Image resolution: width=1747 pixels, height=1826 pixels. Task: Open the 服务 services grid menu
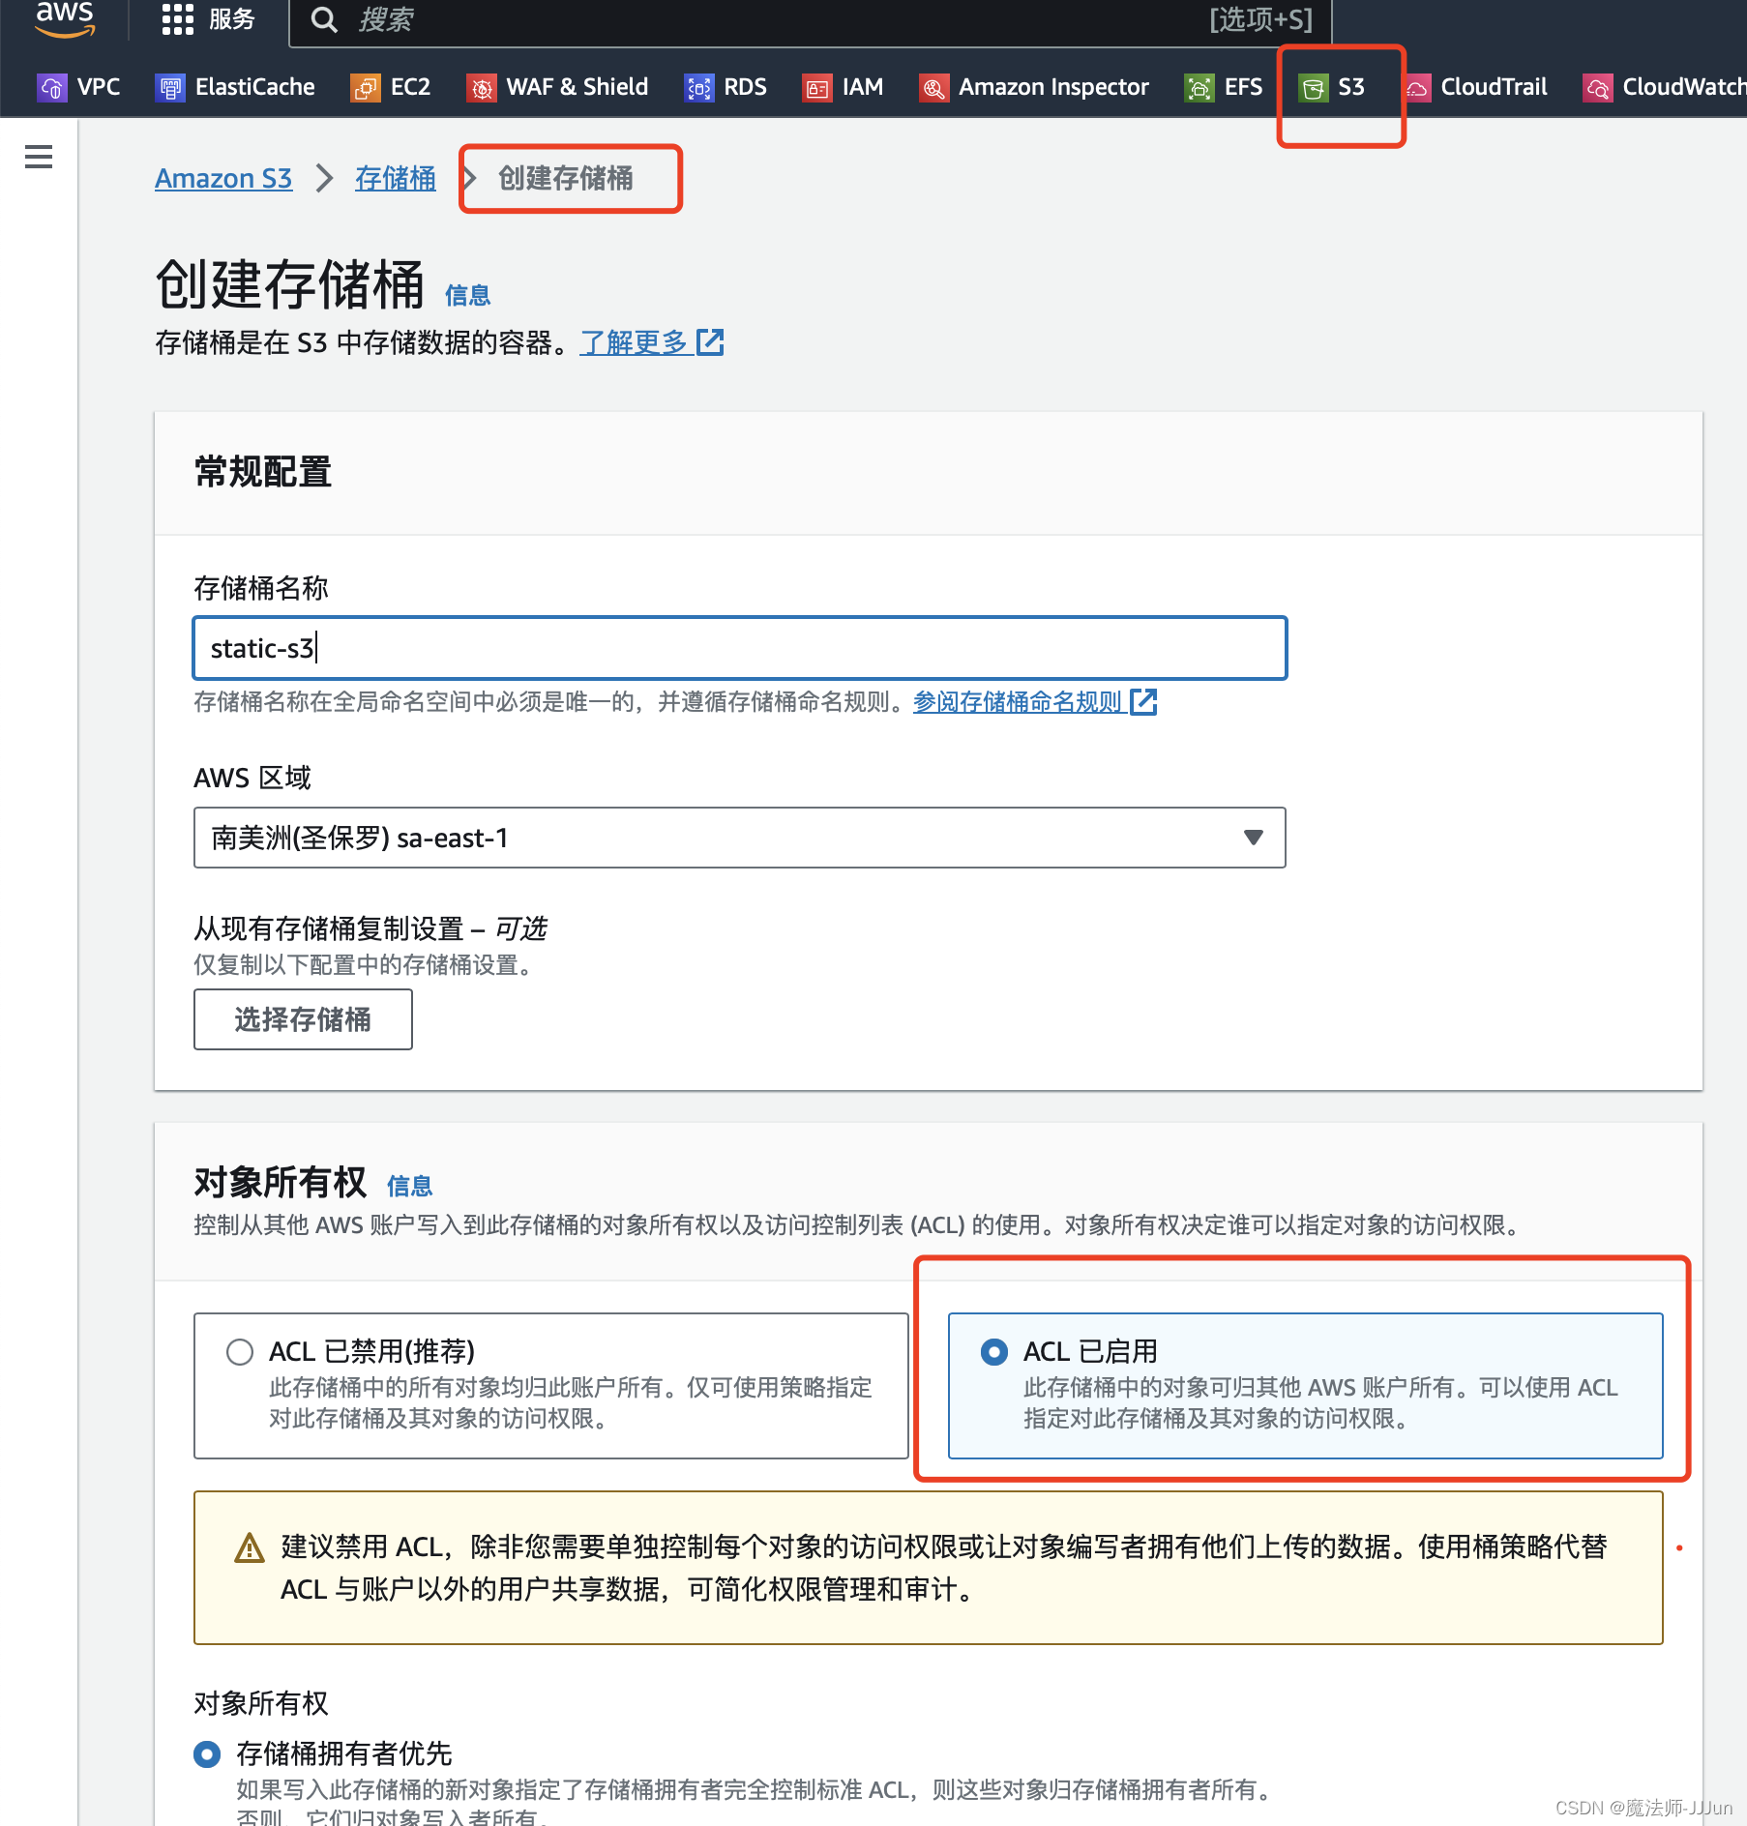pyautogui.click(x=208, y=19)
